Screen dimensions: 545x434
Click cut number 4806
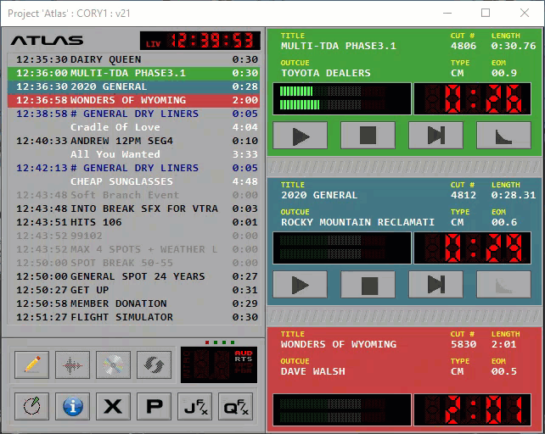click(x=464, y=46)
